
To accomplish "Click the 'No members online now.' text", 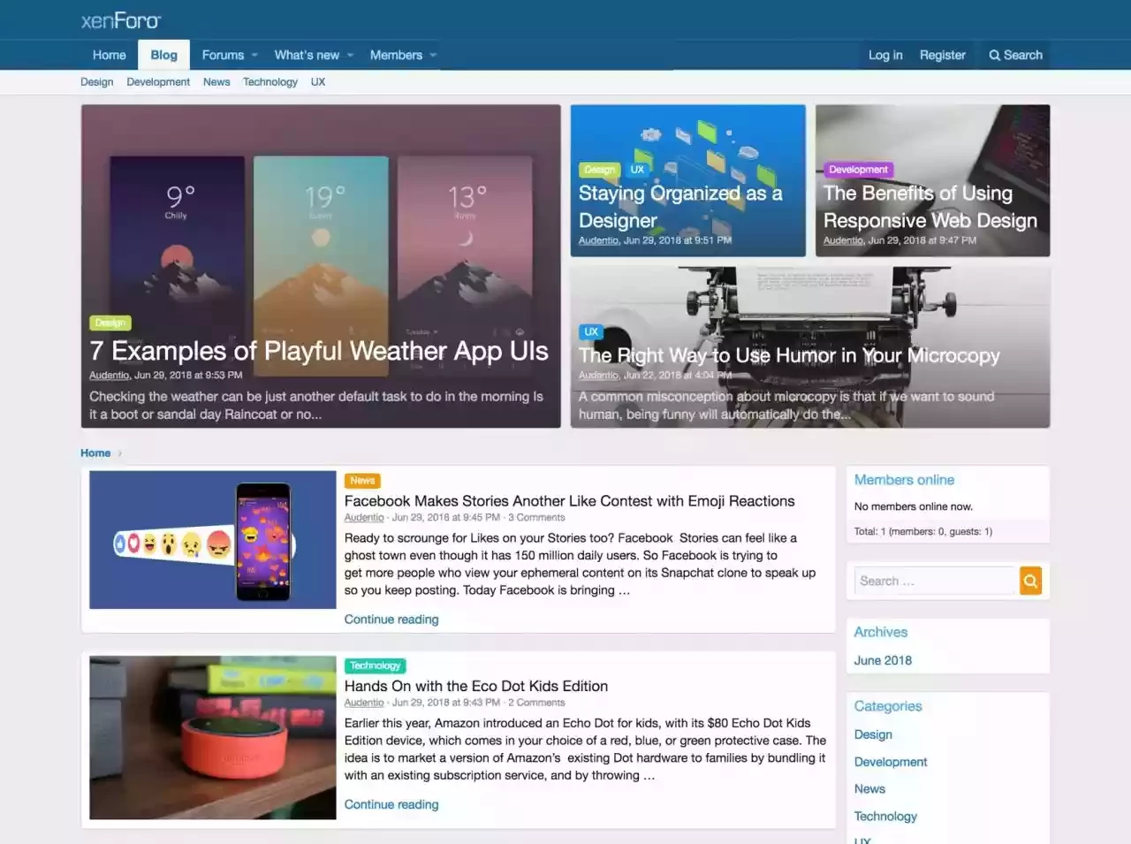I will point(914,506).
